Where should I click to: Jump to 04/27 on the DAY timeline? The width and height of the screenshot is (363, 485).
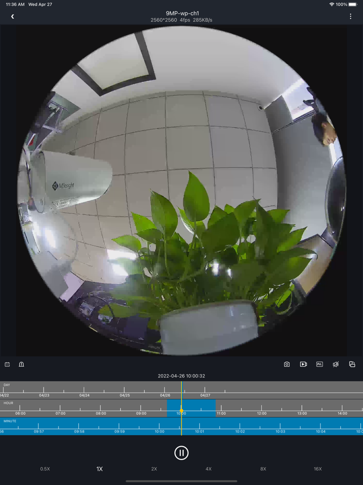[205, 395]
